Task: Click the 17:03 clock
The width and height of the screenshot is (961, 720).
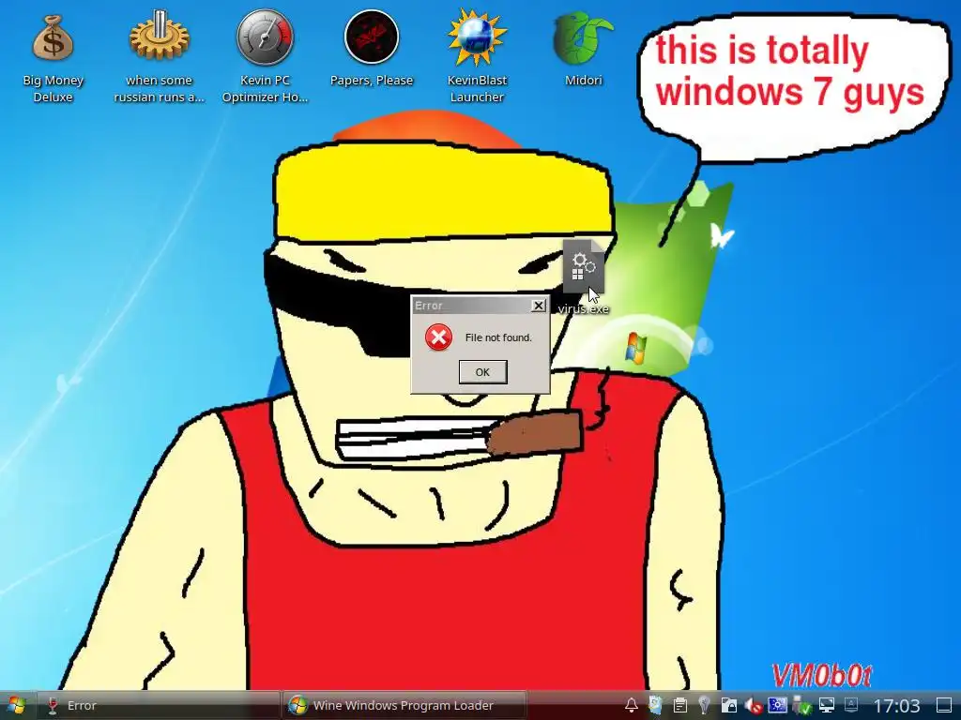Action: point(896,705)
